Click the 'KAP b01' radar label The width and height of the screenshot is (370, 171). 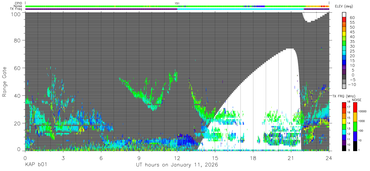coord(36,165)
